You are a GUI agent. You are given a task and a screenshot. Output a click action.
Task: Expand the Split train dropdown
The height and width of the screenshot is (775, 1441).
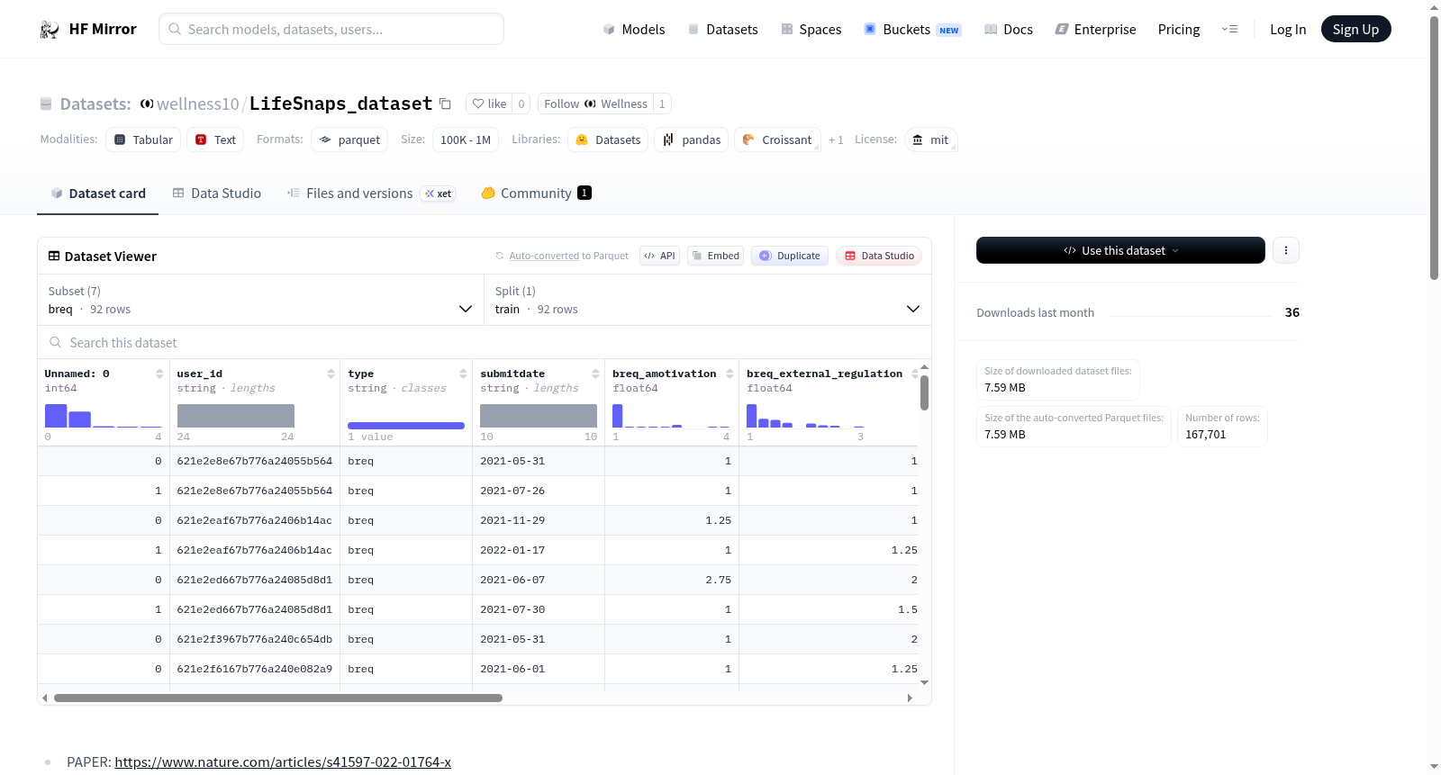707,300
